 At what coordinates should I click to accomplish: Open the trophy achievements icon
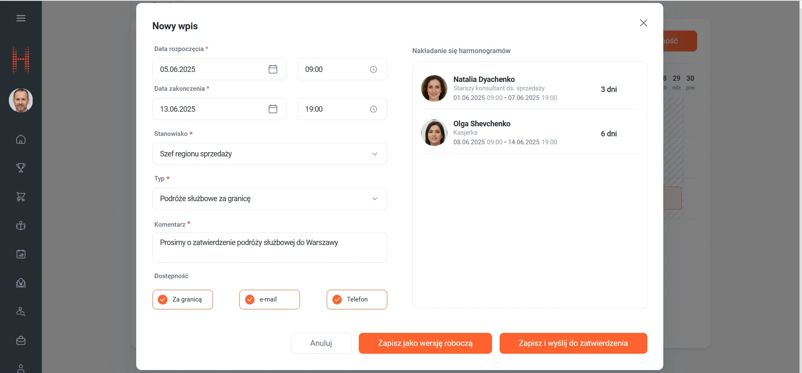pyautogui.click(x=21, y=168)
